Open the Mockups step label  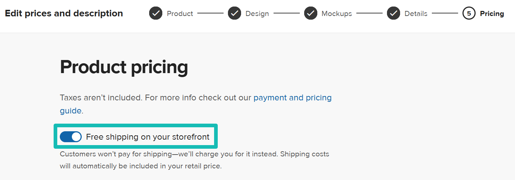(x=336, y=13)
